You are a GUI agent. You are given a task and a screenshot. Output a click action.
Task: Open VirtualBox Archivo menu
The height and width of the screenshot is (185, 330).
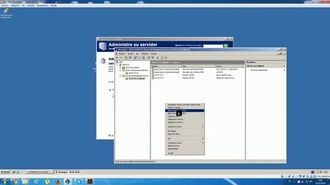pos(5,6)
